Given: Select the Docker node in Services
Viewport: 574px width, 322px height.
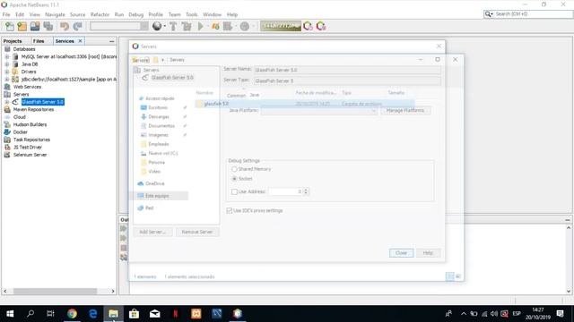Looking at the screenshot, I should [20, 132].
